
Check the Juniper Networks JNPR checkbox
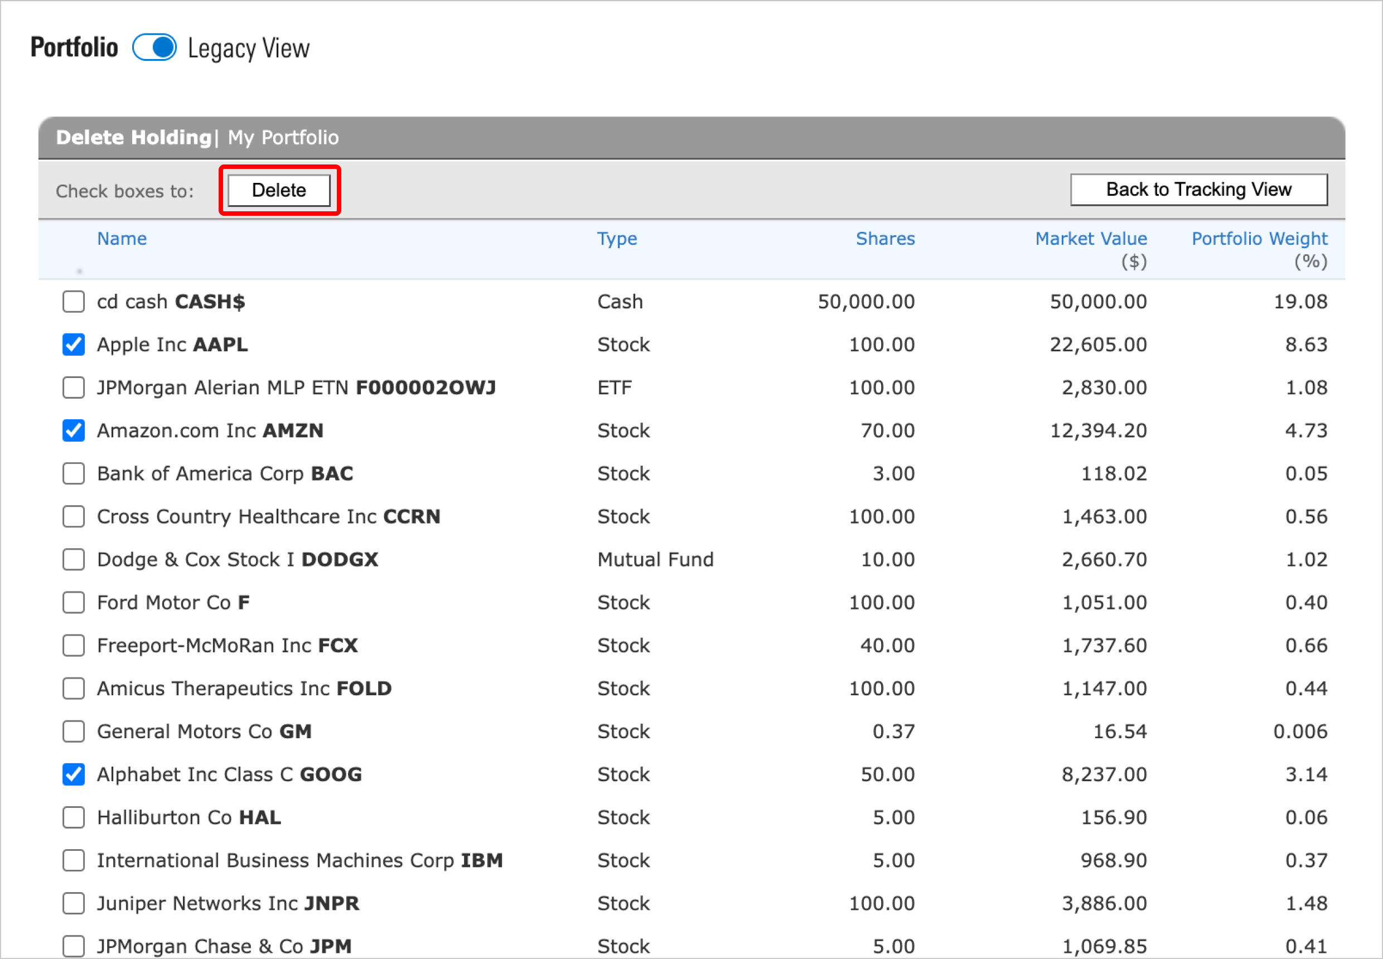73,903
